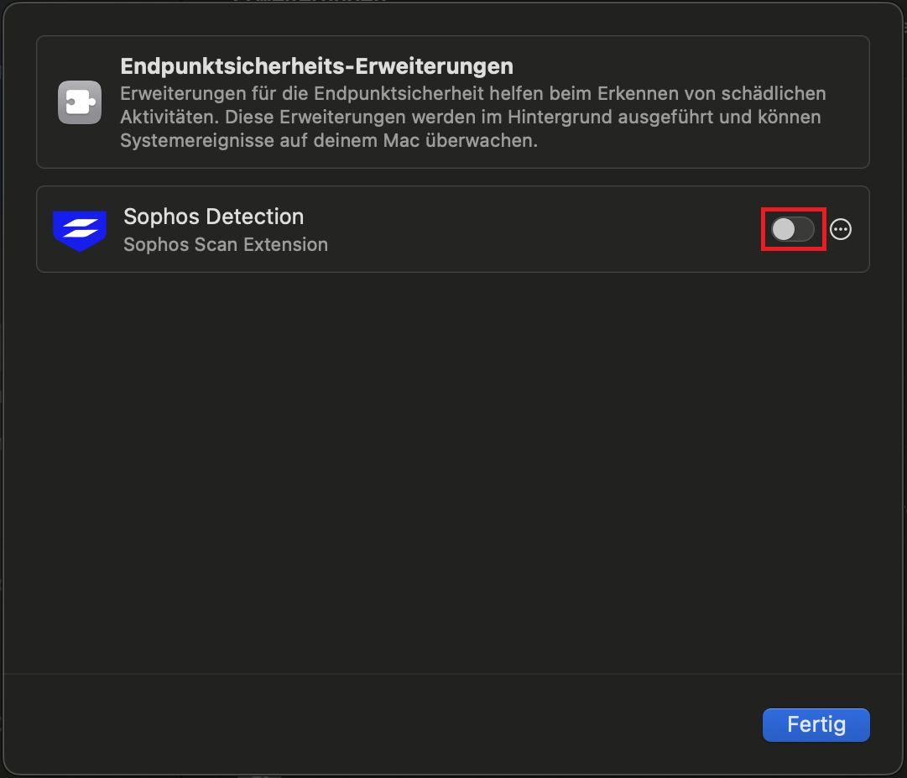907x778 pixels.
Task: Select the Sophos Detection title text
Action: click(213, 217)
